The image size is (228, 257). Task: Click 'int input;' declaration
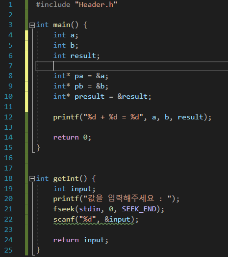click(75, 189)
